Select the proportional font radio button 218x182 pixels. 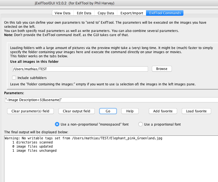point(140,124)
